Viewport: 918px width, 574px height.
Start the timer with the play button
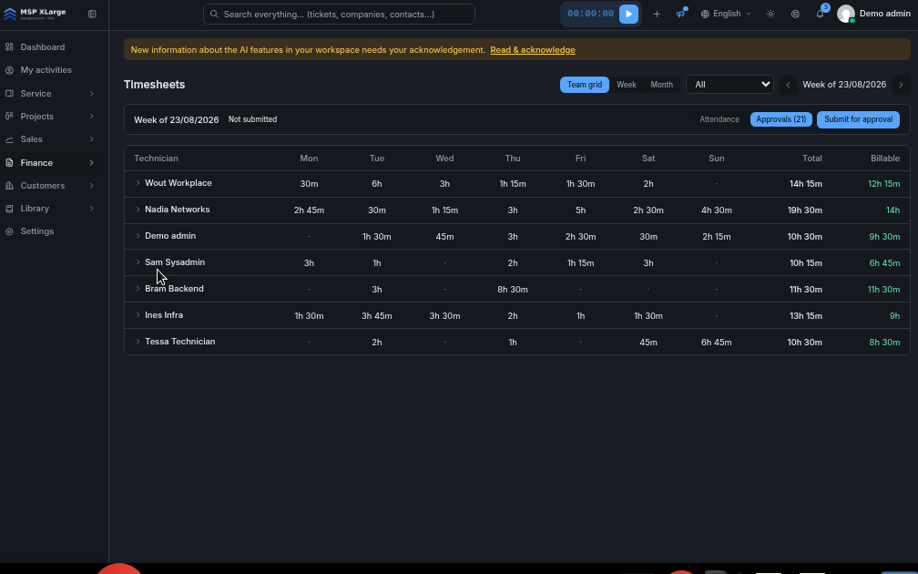628,14
